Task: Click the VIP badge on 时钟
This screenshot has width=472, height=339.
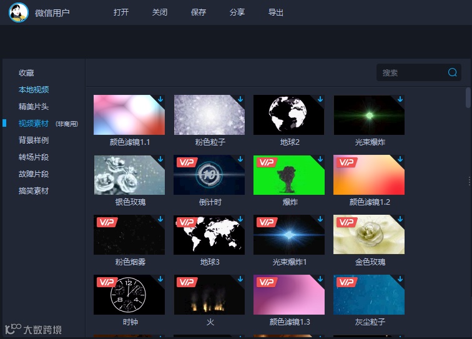Action: click(107, 282)
